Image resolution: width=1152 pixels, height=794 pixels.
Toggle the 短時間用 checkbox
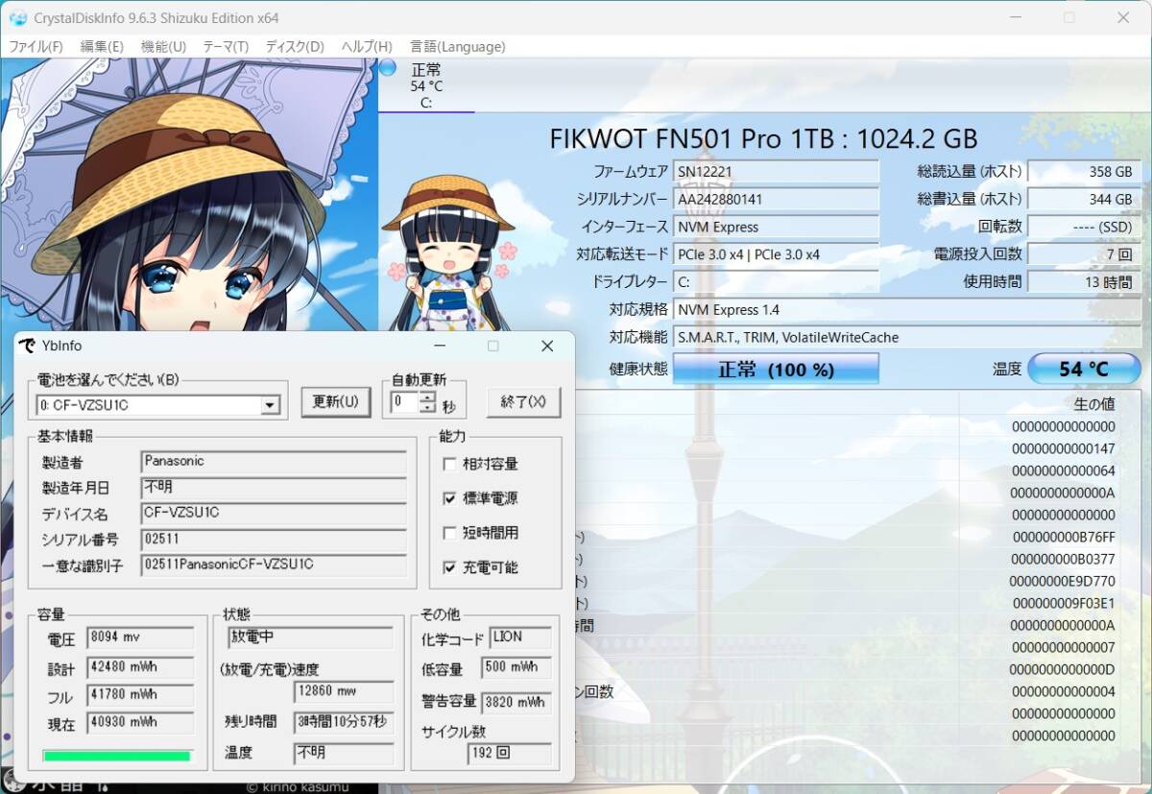click(x=449, y=534)
